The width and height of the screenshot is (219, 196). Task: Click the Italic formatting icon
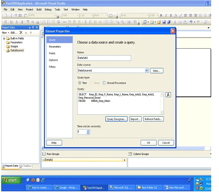166,15
